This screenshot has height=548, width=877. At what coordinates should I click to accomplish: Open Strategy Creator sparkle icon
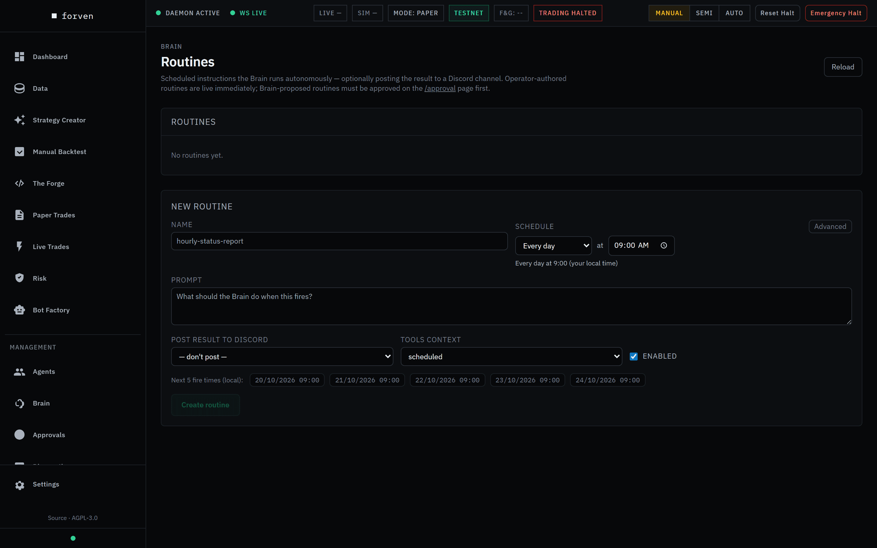19,120
